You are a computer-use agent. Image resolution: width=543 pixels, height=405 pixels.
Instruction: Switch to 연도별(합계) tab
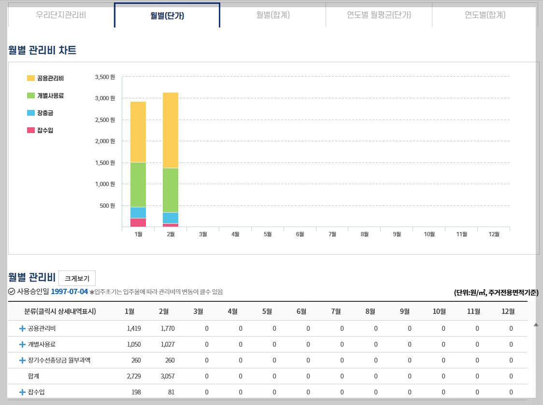point(485,15)
